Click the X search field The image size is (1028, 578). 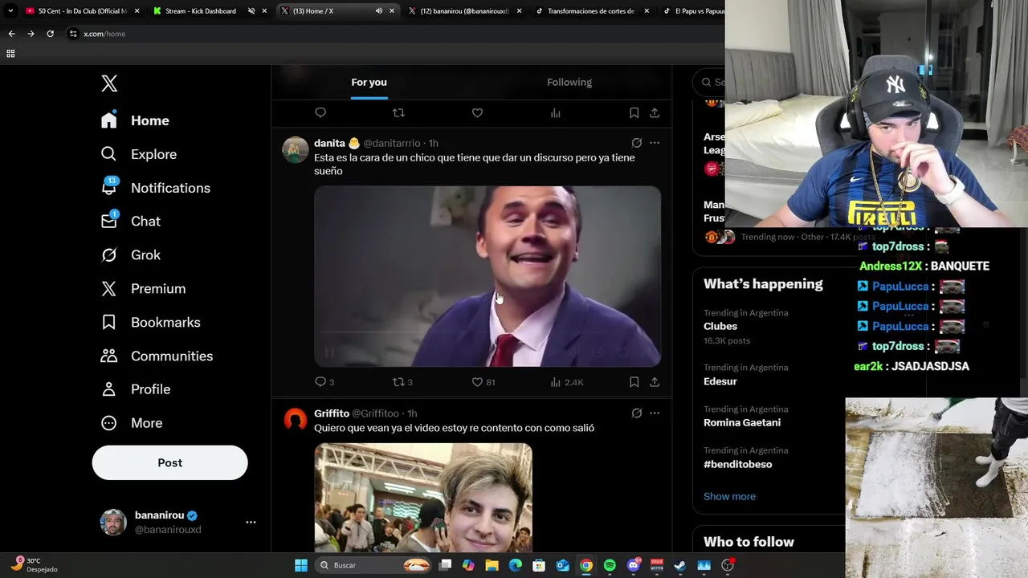[x=710, y=82]
